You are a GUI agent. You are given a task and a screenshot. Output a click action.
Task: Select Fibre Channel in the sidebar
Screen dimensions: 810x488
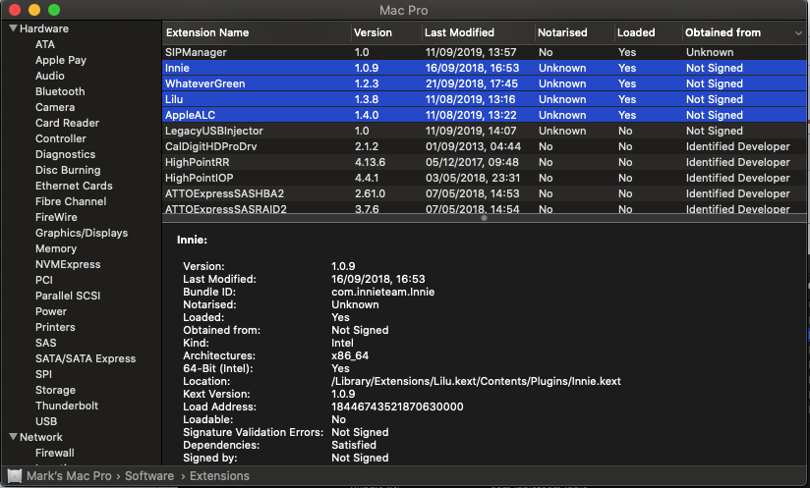(x=71, y=201)
